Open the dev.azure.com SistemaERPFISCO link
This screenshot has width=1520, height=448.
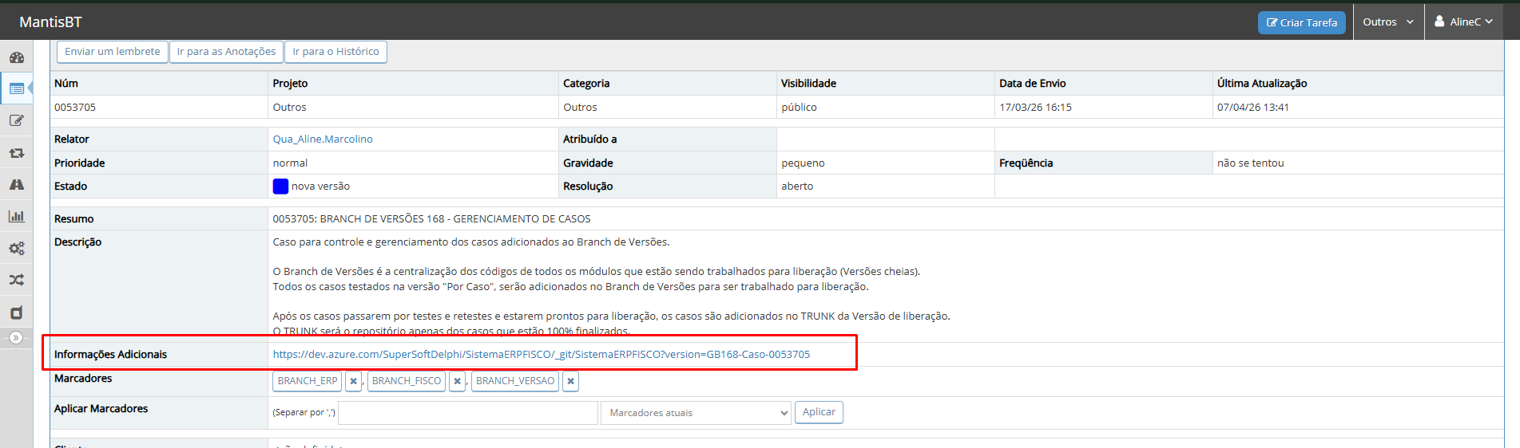[x=541, y=354]
